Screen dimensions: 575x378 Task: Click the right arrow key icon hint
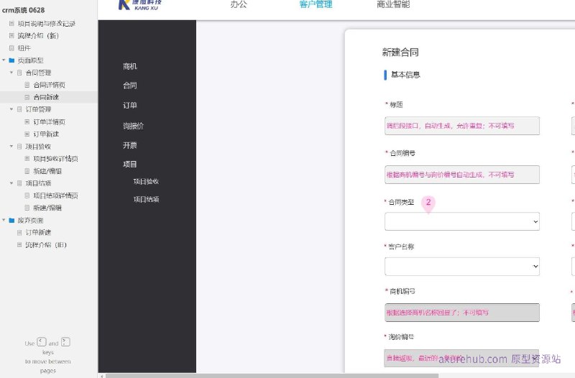coord(65,342)
